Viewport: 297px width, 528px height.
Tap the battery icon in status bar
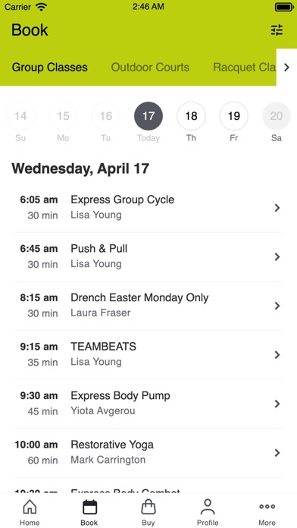coord(284,7)
